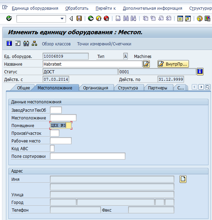This screenshot has width=212, height=220.
Task: Go back with green arrow icon
Action: [x=91, y=19]
